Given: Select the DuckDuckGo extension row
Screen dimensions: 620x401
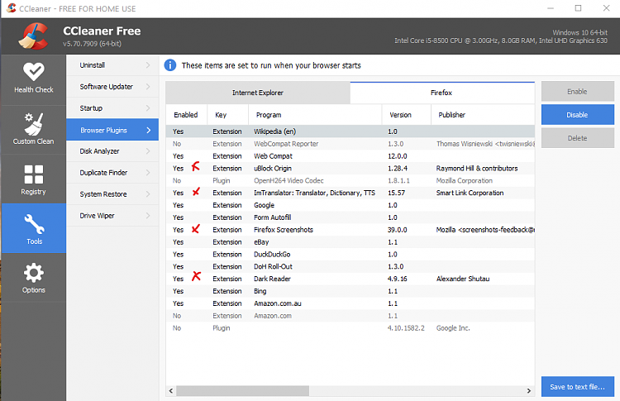Looking at the screenshot, I should coord(351,254).
